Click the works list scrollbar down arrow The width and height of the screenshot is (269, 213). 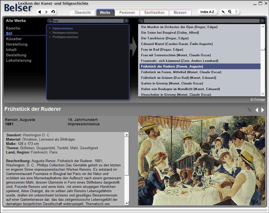point(263,94)
